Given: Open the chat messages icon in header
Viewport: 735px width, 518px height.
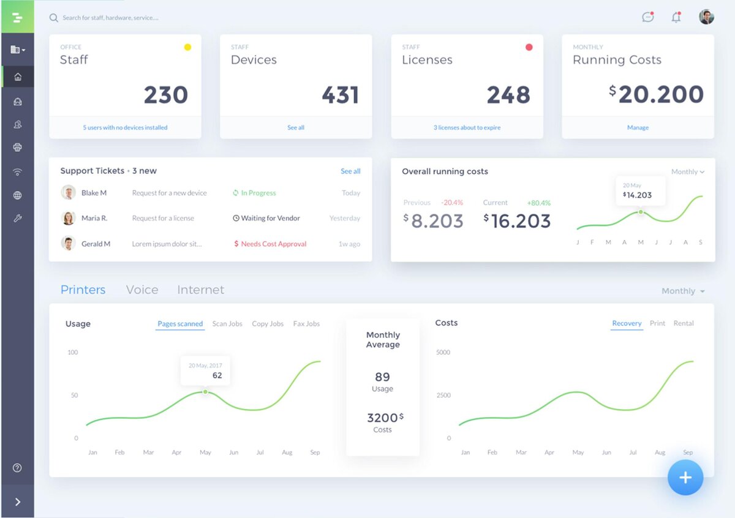Looking at the screenshot, I should point(648,17).
